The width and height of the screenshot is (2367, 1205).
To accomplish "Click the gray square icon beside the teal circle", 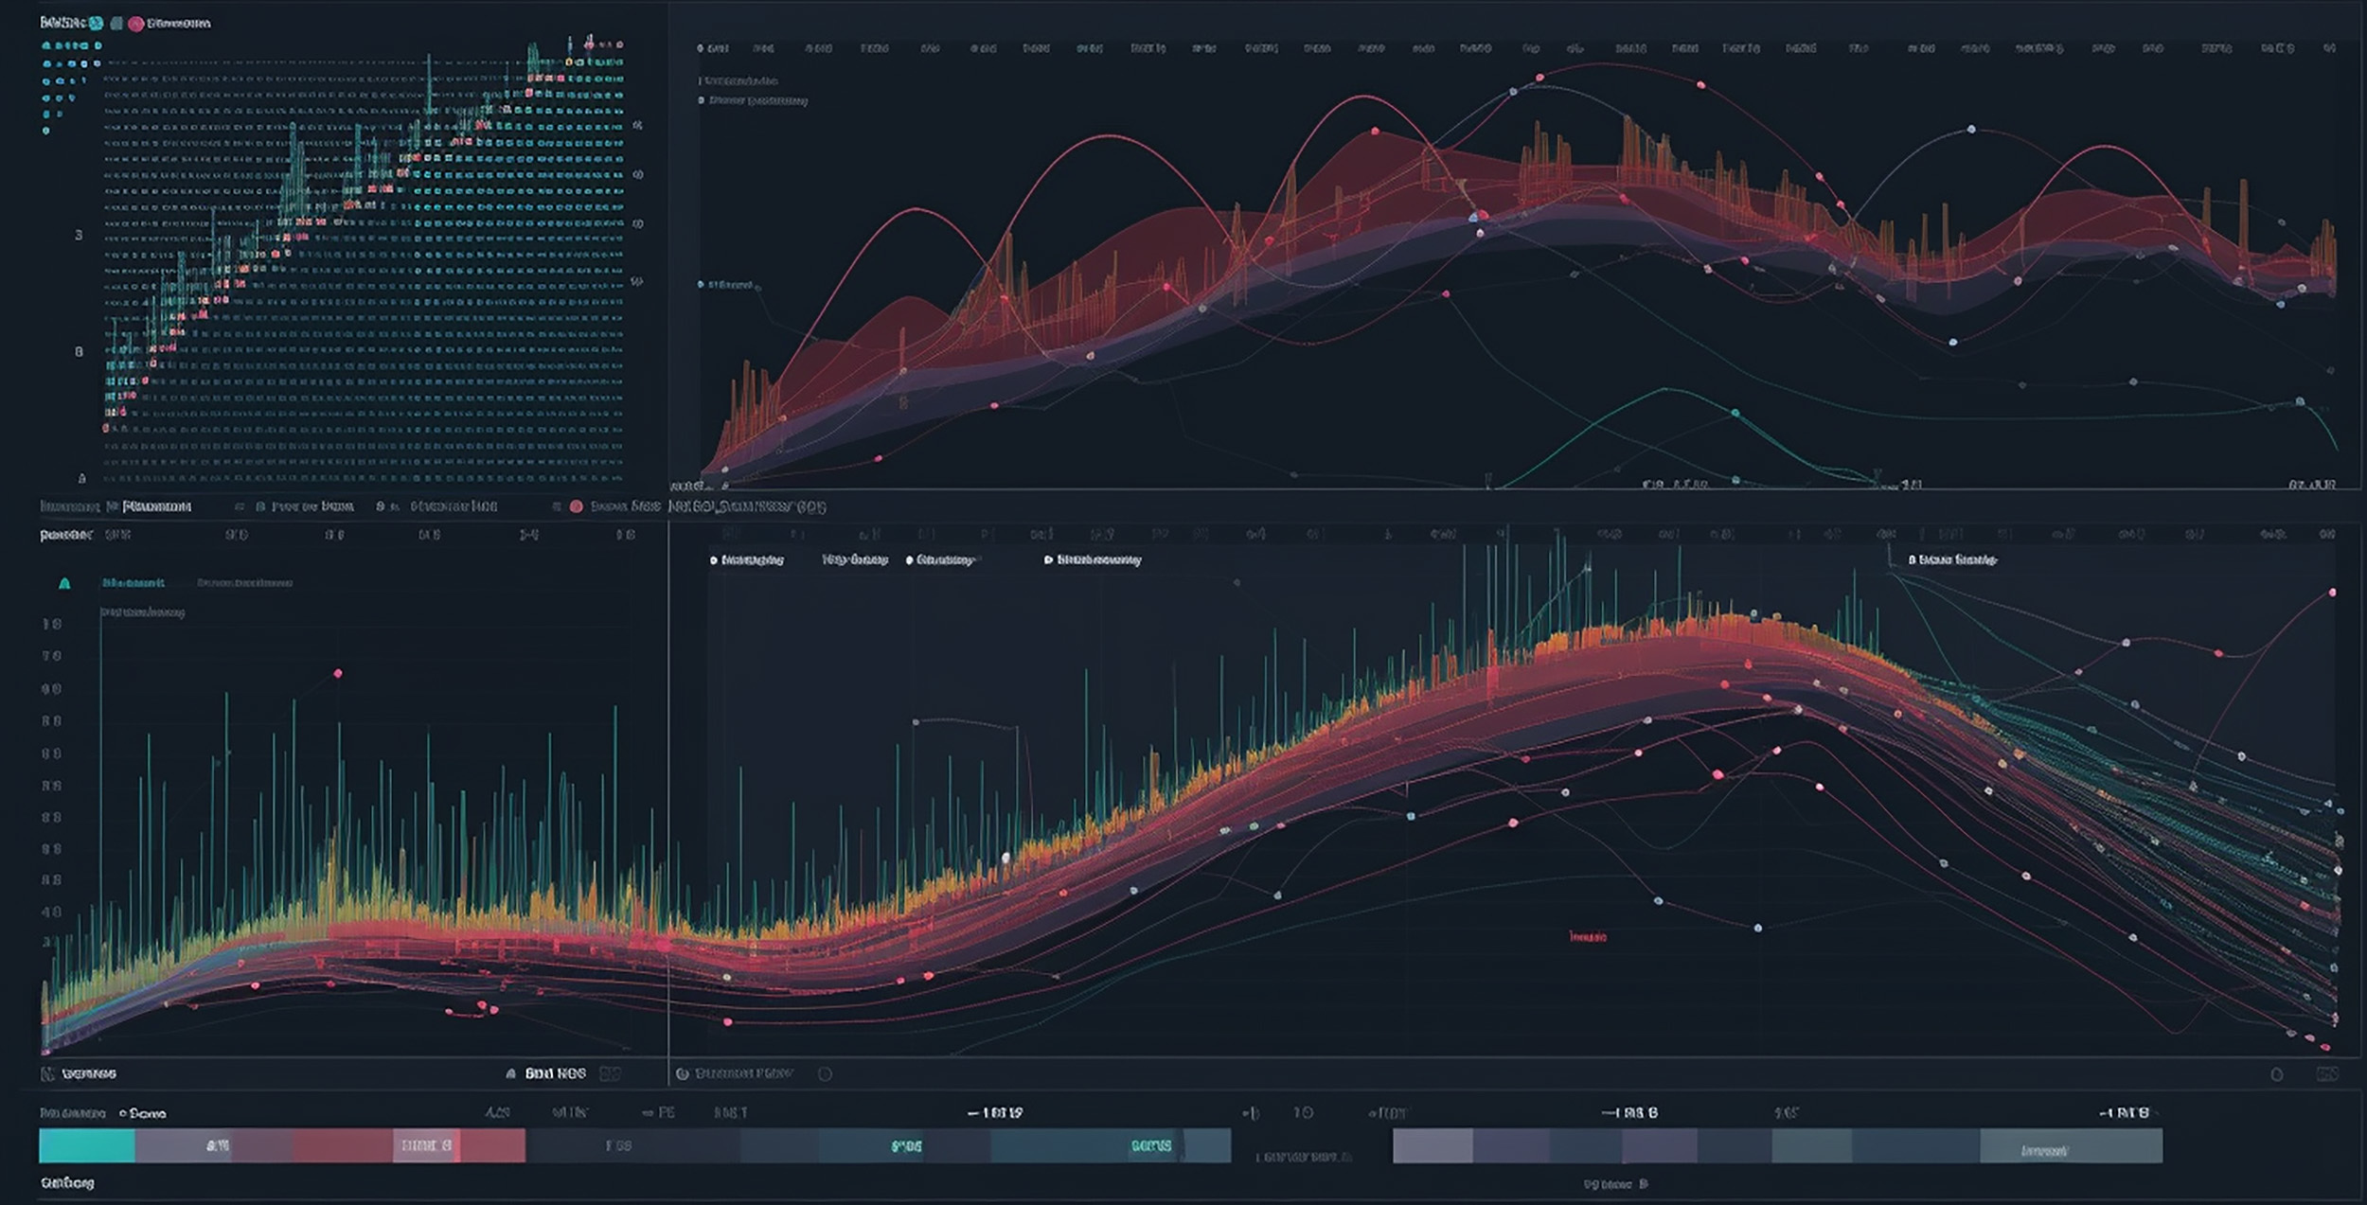I will [x=116, y=23].
